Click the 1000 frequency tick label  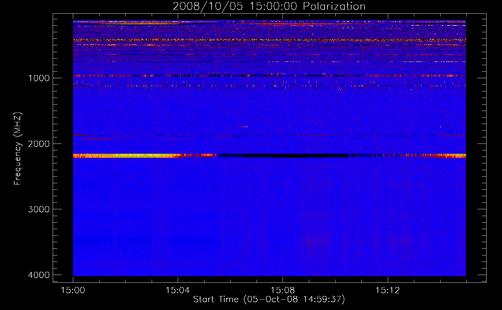coord(39,78)
